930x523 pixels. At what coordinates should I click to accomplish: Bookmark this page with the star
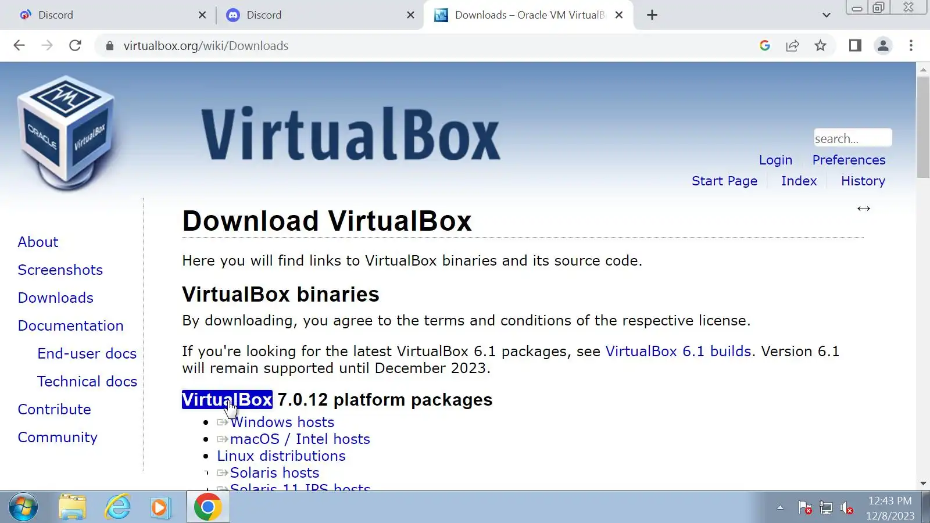(x=820, y=45)
